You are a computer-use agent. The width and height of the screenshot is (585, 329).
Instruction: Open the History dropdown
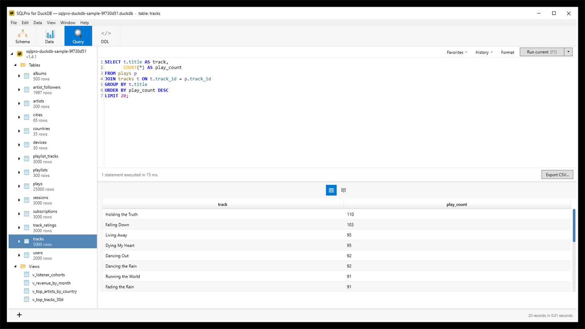[484, 52]
